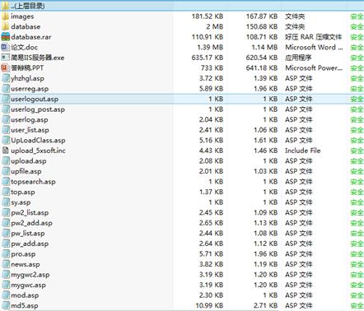Click the pro.asp file icon

point(6,254)
